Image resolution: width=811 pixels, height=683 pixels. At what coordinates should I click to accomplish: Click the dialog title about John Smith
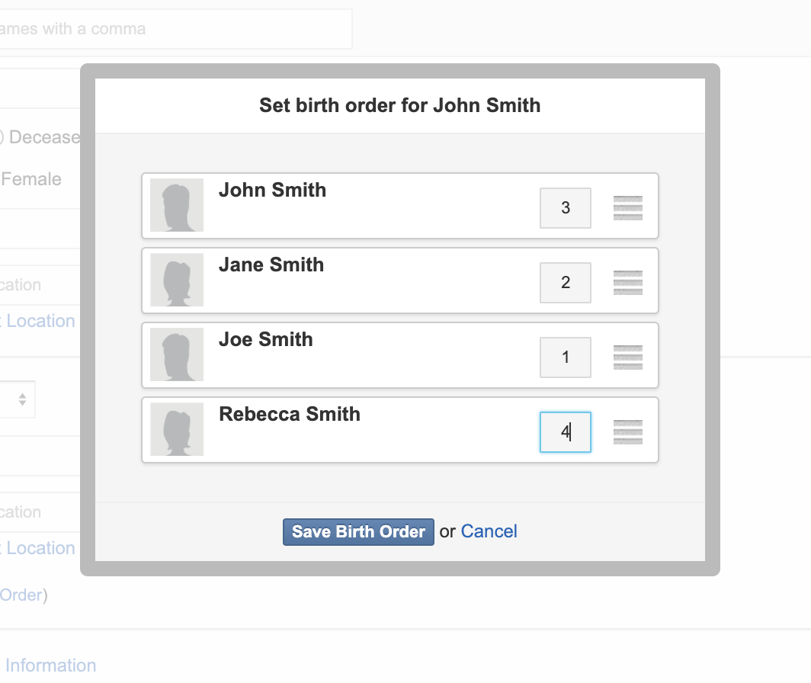pos(400,105)
